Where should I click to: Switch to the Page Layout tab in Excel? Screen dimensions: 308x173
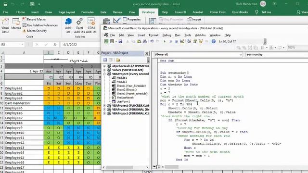point(66,12)
